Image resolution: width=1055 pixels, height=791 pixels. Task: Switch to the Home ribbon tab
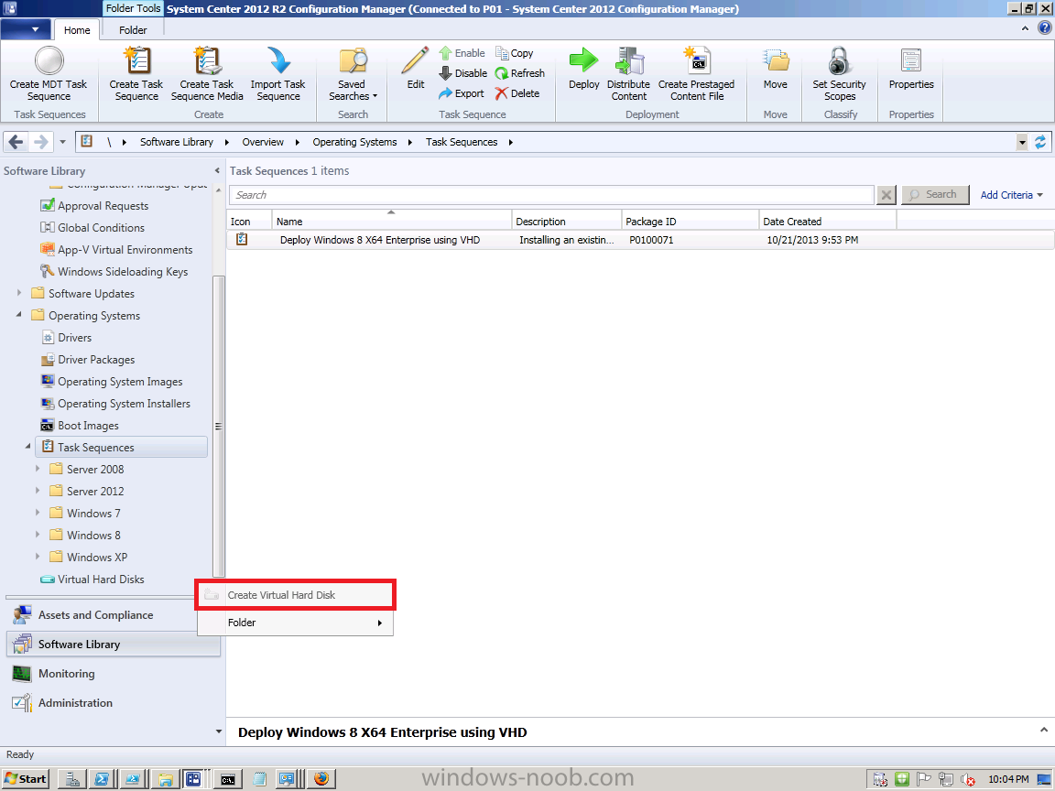coord(77,30)
